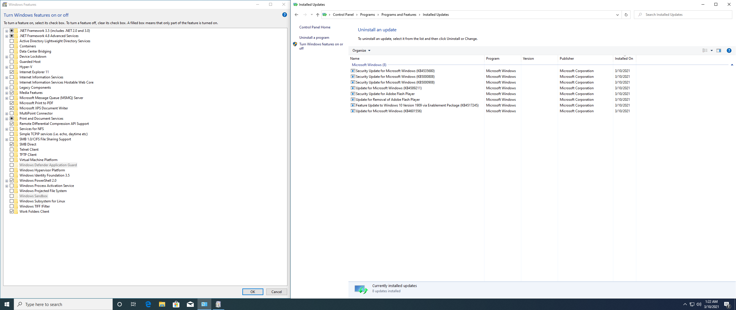Click the volume tray icon
Image resolution: width=736 pixels, height=310 pixels.
point(699,304)
